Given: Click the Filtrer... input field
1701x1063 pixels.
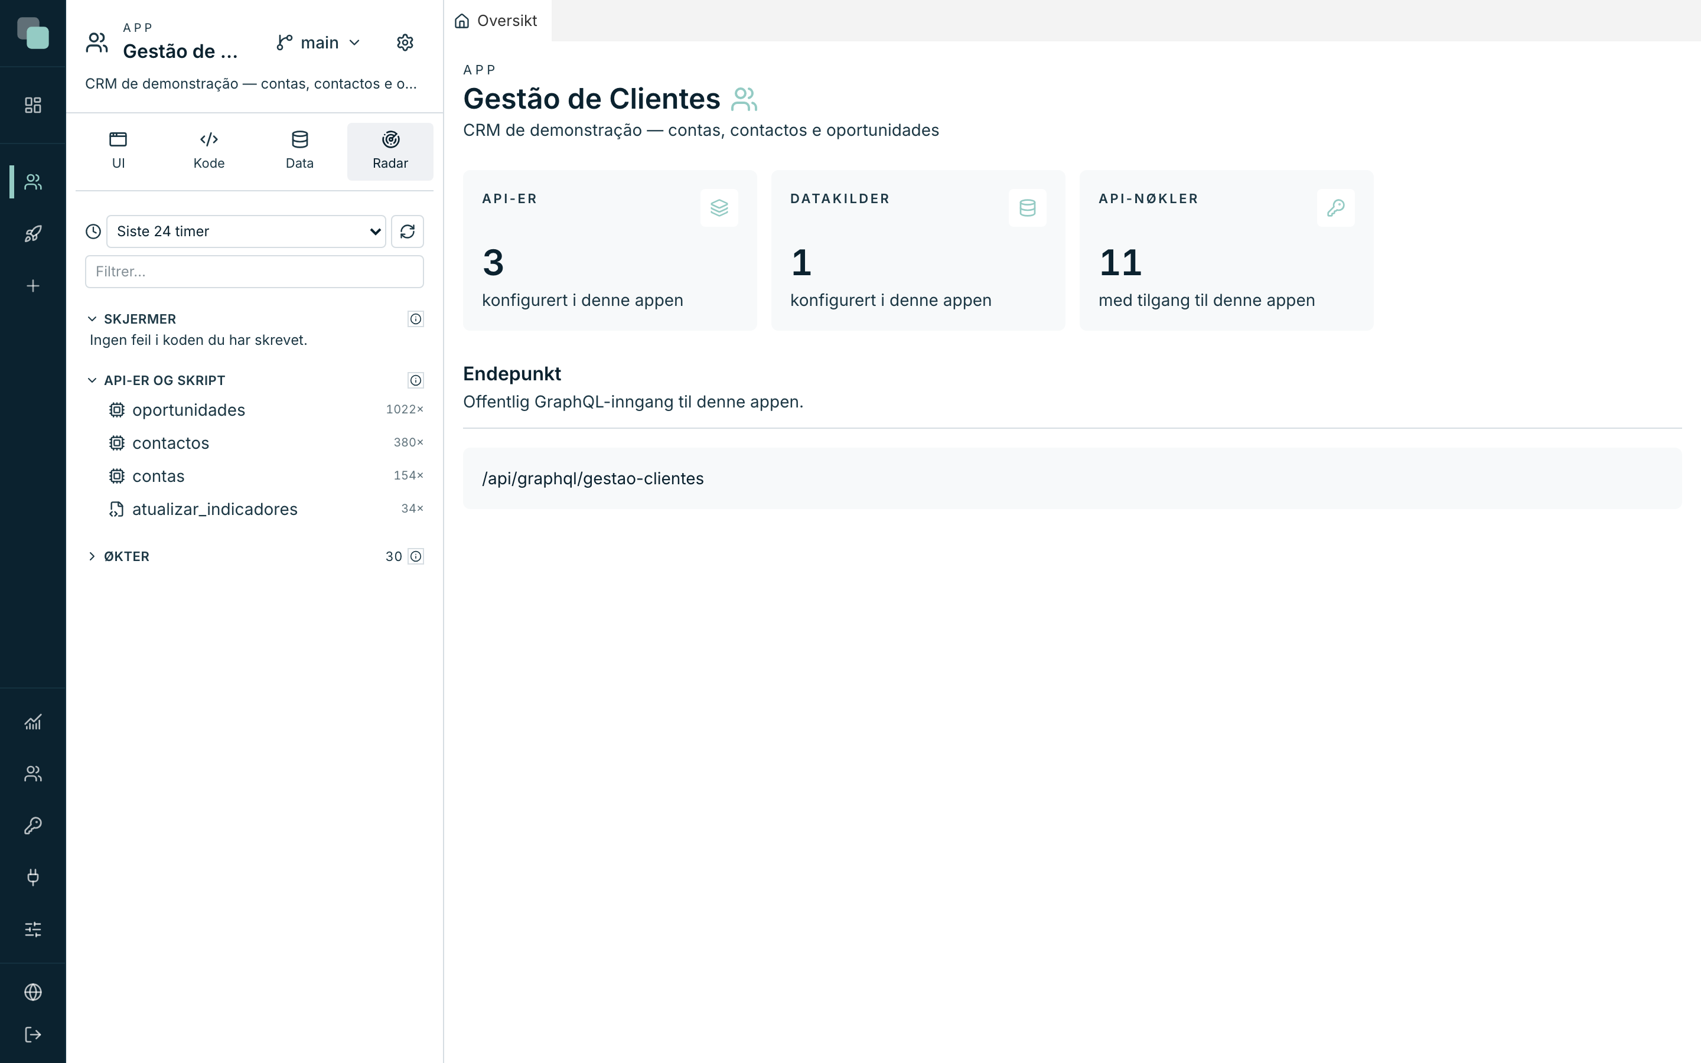Looking at the screenshot, I should point(255,272).
